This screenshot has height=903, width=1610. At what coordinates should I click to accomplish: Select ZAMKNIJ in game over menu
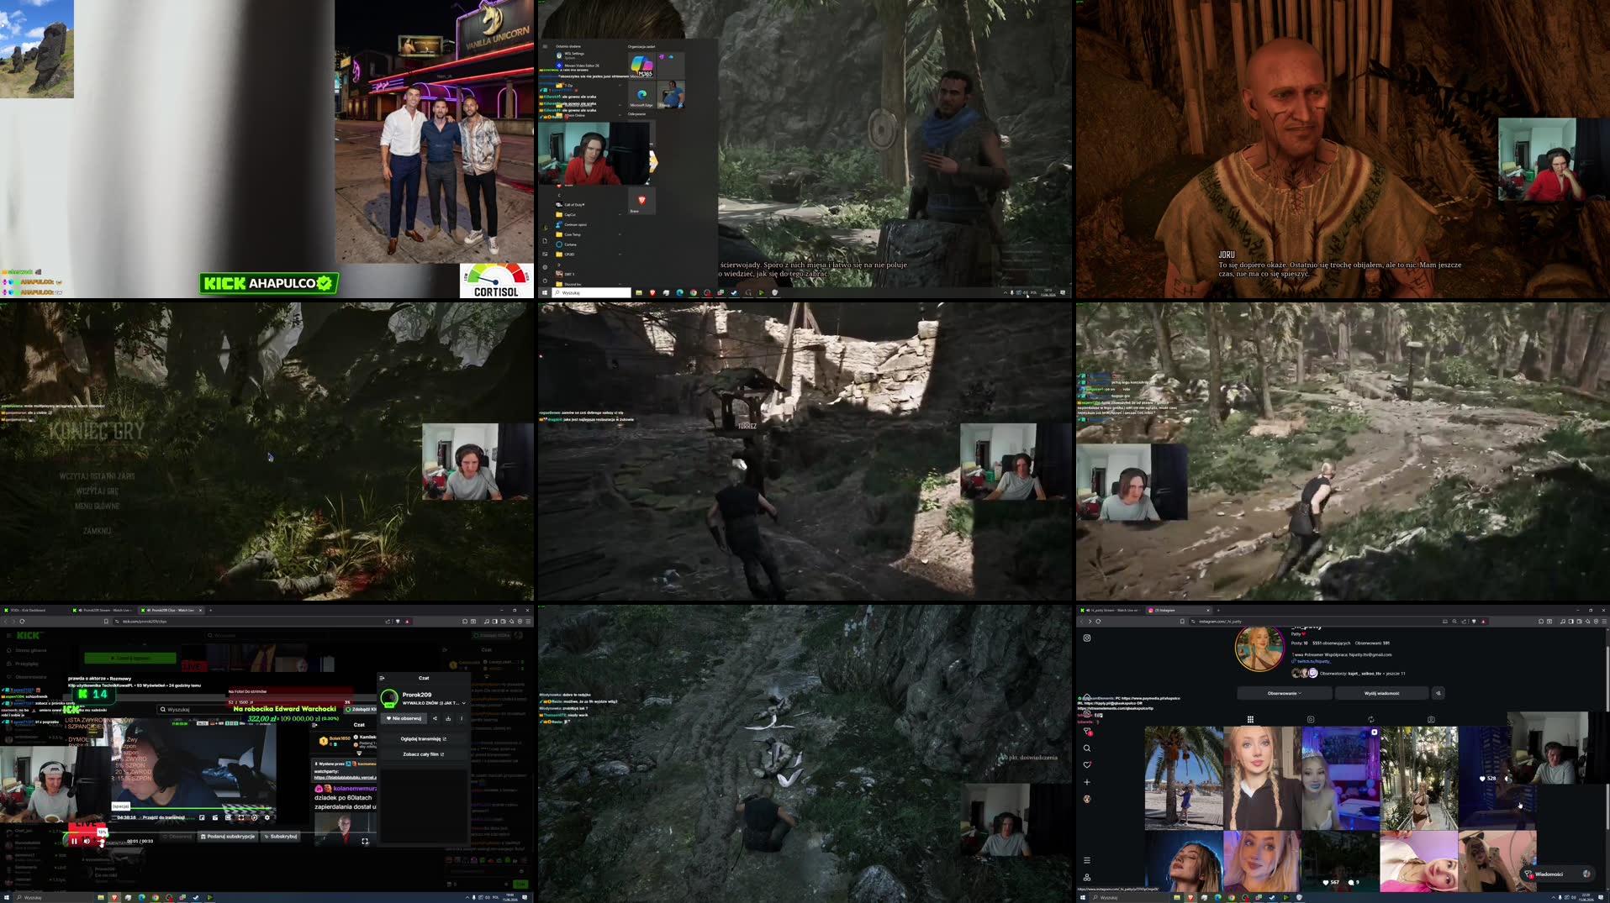point(97,531)
